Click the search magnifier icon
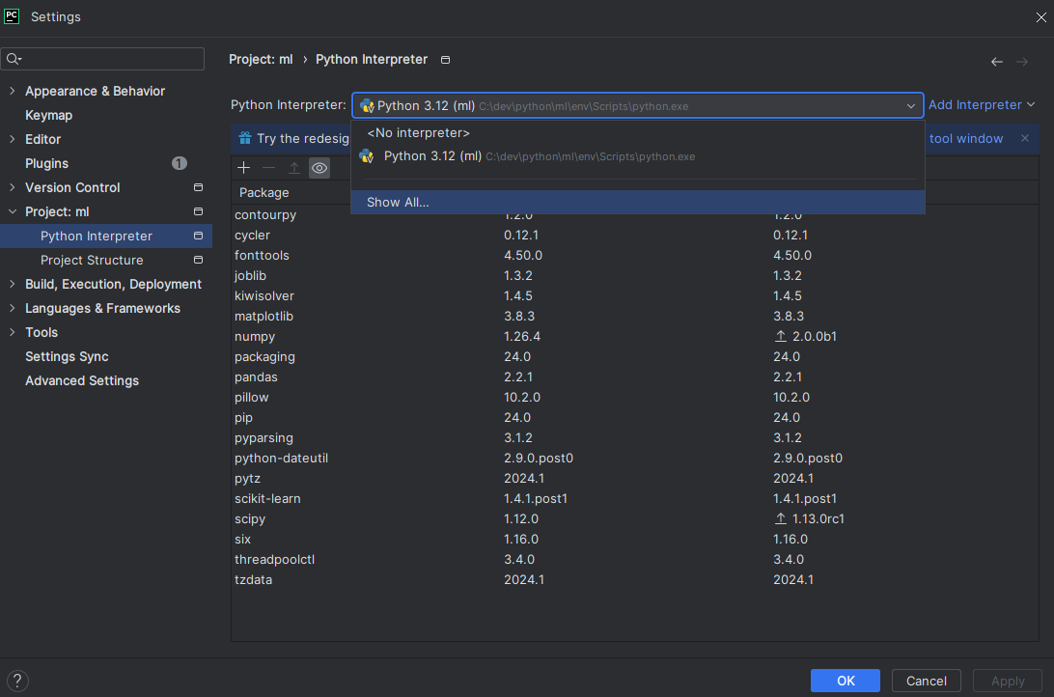1054x697 pixels. pyautogui.click(x=14, y=59)
